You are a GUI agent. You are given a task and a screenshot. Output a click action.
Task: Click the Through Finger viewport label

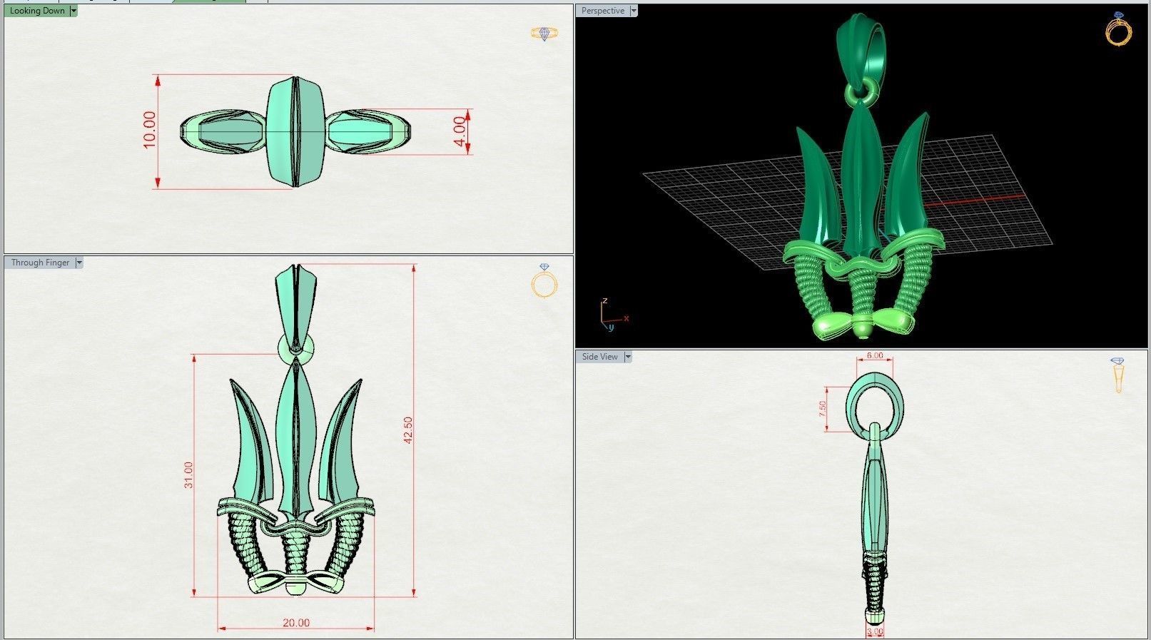click(x=40, y=263)
